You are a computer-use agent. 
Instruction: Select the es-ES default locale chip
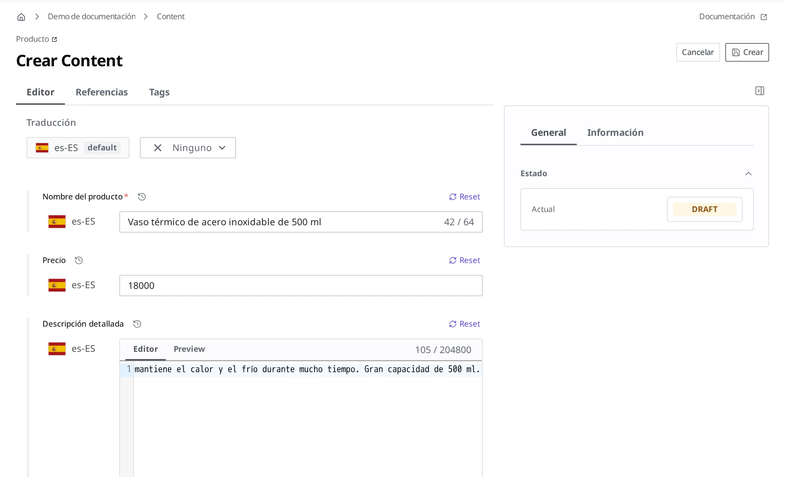(78, 148)
